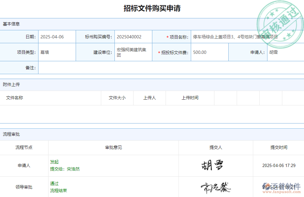The image size is (304, 197).
Task: Collapse the 附件上传 section header
Action: [x=12, y=84]
